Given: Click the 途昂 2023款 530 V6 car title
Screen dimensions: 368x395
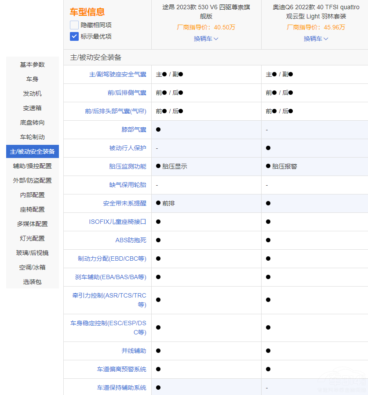Looking at the screenshot, I should click(x=206, y=12).
